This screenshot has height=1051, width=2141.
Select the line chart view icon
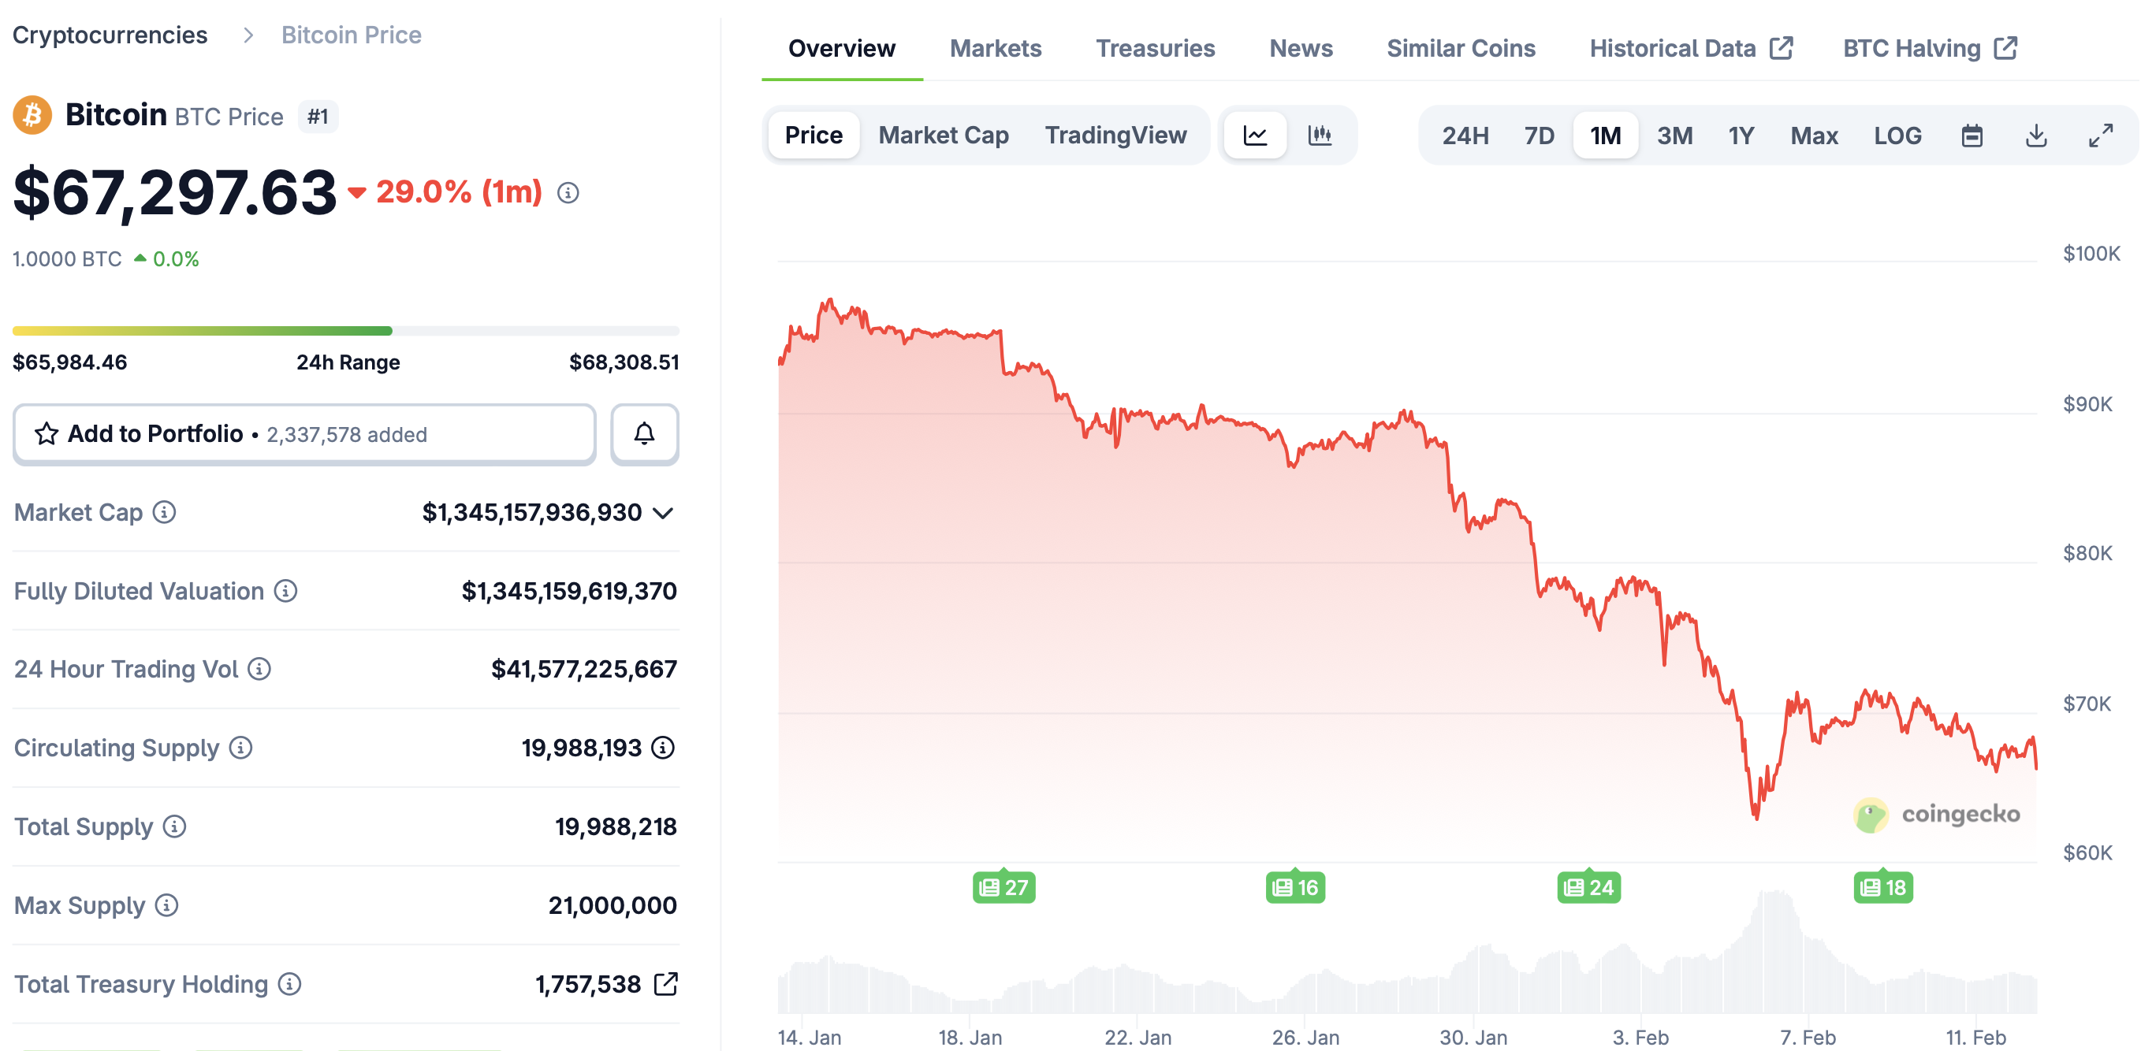click(x=1256, y=135)
